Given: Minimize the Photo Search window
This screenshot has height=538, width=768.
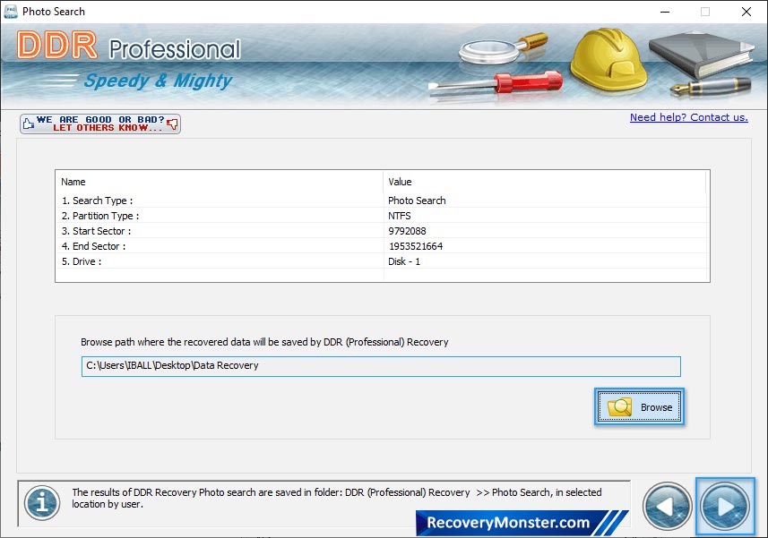Looking at the screenshot, I should (x=665, y=12).
